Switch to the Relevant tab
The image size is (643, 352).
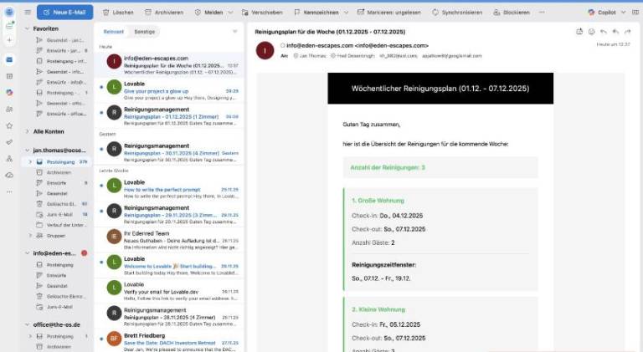point(114,32)
